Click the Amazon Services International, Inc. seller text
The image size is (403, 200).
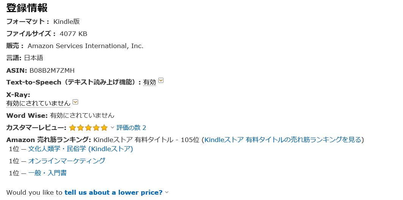86,46
